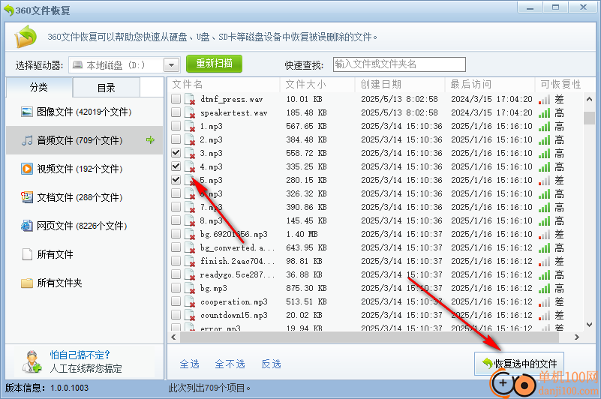Open the 怕自己搞不定? help link
Image resolution: width=601 pixels, height=399 pixels.
[80, 355]
